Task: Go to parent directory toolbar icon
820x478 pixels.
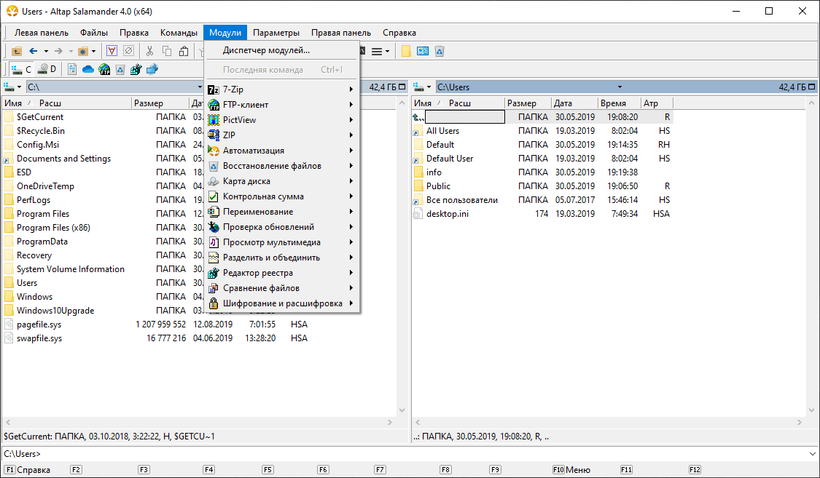Action: click(x=17, y=51)
